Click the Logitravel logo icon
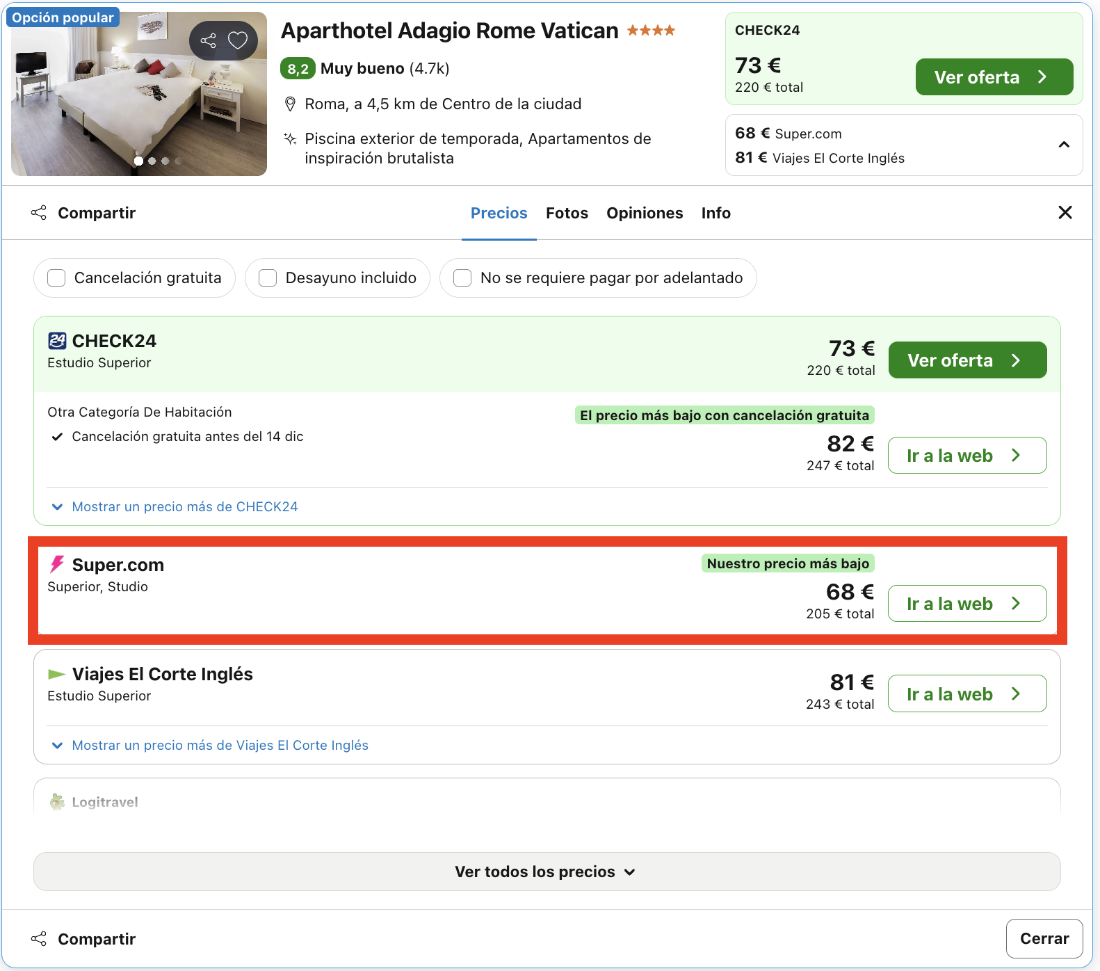Viewport: 1100px width, 971px height. coord(57,802)
